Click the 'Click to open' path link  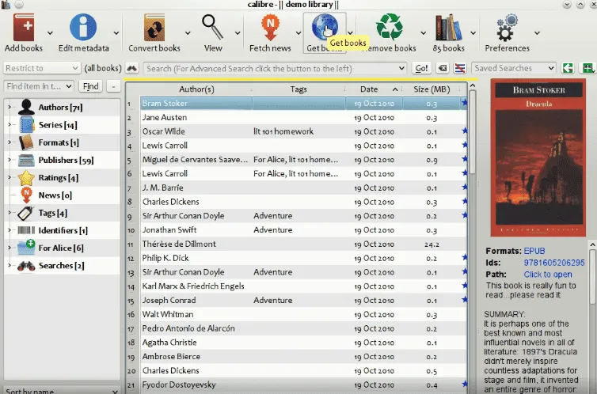(546, 275)
